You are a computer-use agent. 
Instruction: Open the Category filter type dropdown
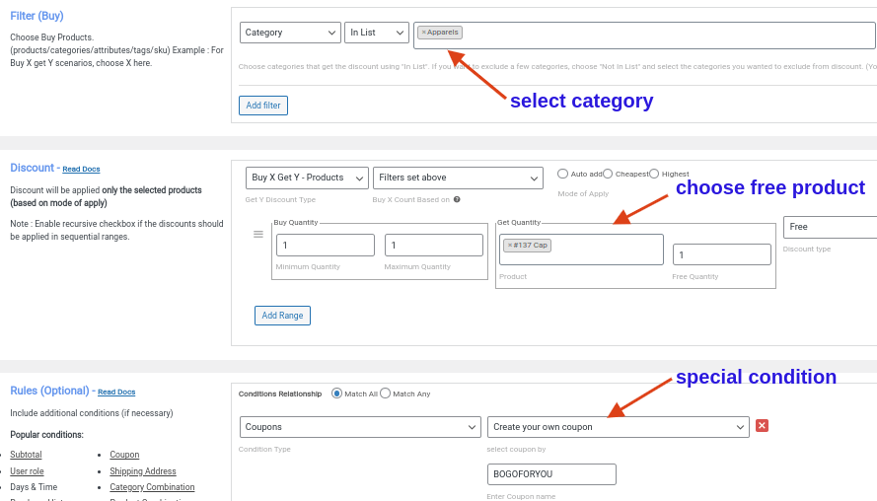290,33
